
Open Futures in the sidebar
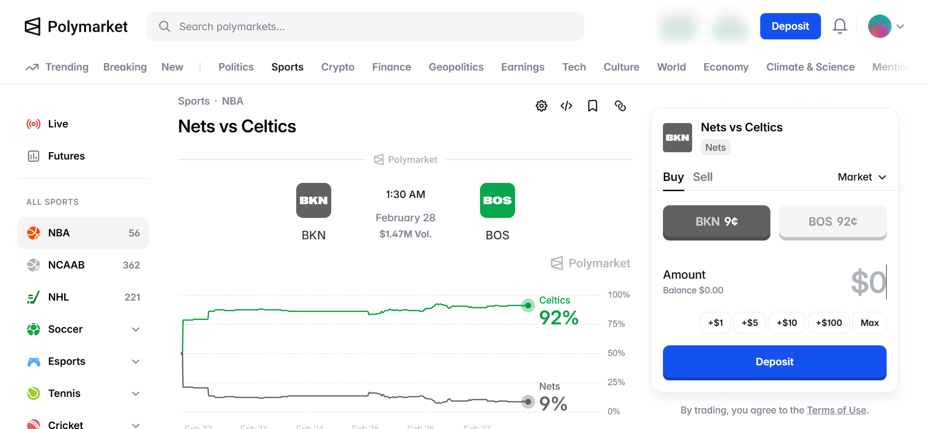point(66,156)
